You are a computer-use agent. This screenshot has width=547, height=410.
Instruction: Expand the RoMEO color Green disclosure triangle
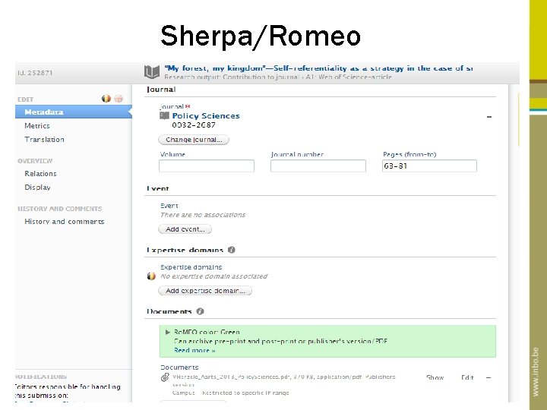[x=168, y=332]
